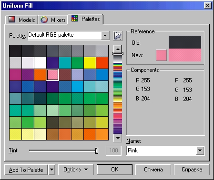Viewport: 214px width, 180px height.
Task: Click the Add To Palette button
Action: pos(26,170)
